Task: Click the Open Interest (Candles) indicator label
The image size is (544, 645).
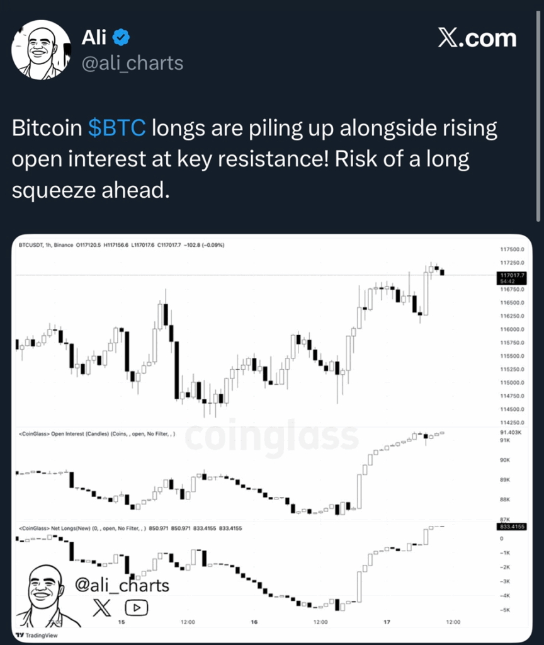Action: click(97, 433)
